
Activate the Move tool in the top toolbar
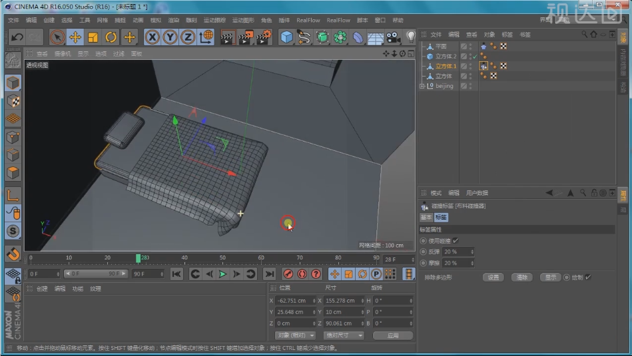click(75, 37)
